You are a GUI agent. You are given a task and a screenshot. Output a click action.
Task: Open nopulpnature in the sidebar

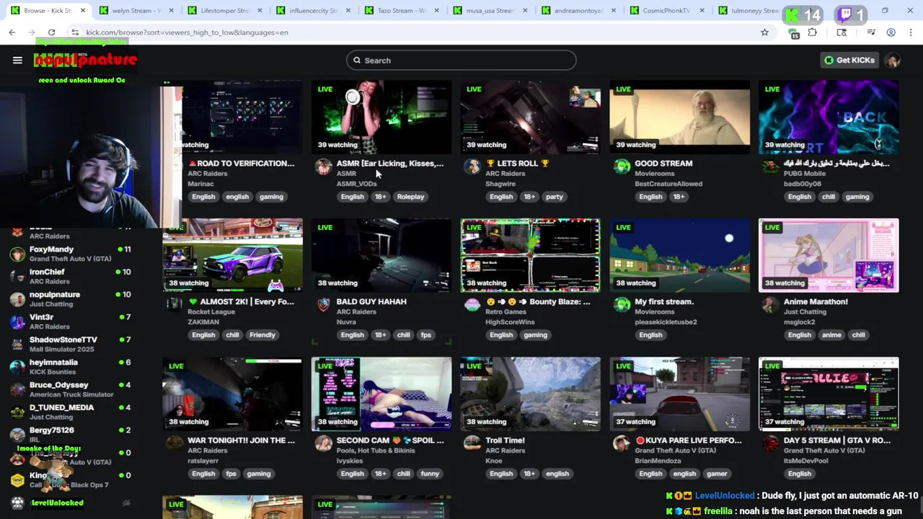tap(71, 299)
